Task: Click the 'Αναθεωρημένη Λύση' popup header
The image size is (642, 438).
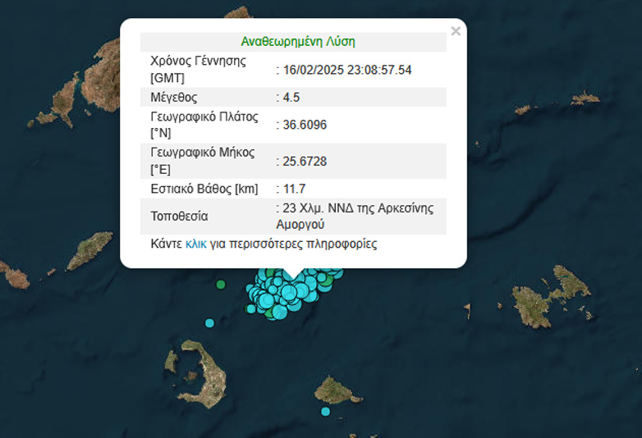Action: click(297, 42)
